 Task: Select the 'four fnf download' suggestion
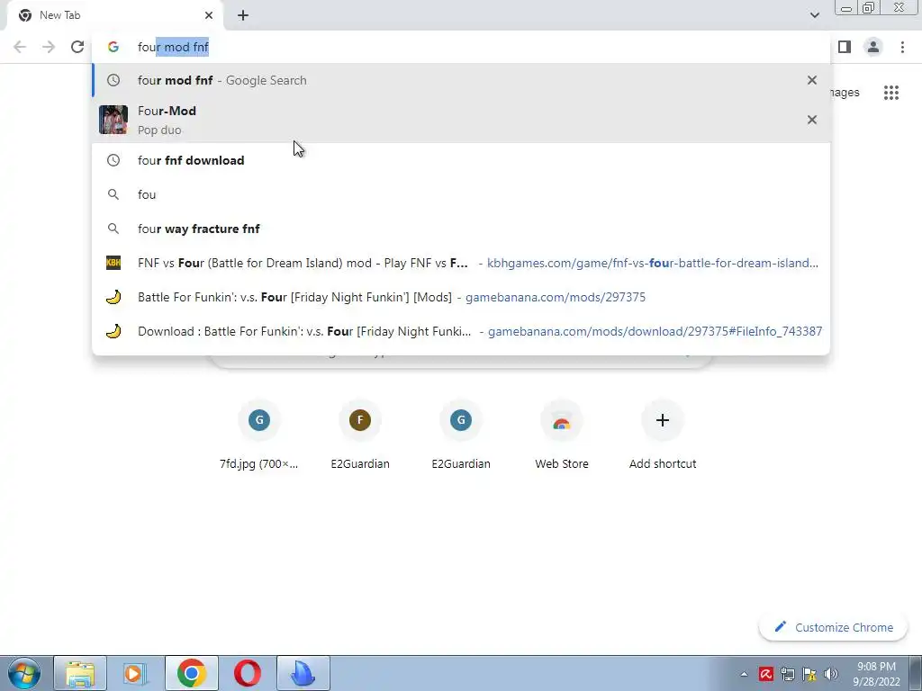tap(461, 160)
